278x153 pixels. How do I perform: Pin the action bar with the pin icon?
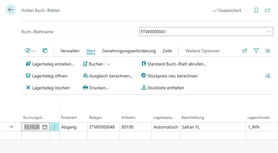click(268, 76)
